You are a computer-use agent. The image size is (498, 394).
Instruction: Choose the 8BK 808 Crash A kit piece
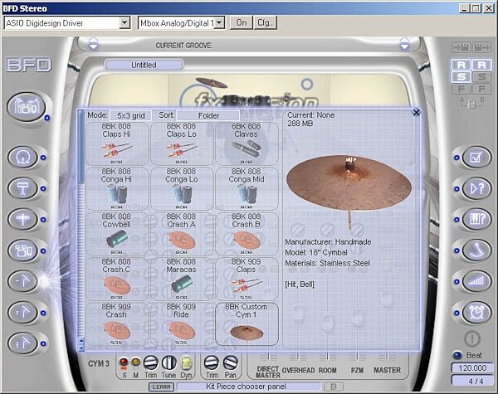pos(181,234)
